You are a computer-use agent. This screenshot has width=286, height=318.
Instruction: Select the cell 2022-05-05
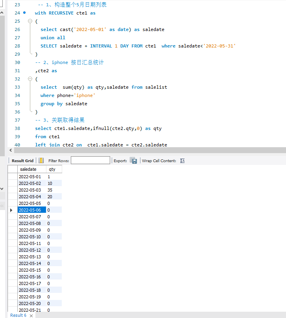32,203
